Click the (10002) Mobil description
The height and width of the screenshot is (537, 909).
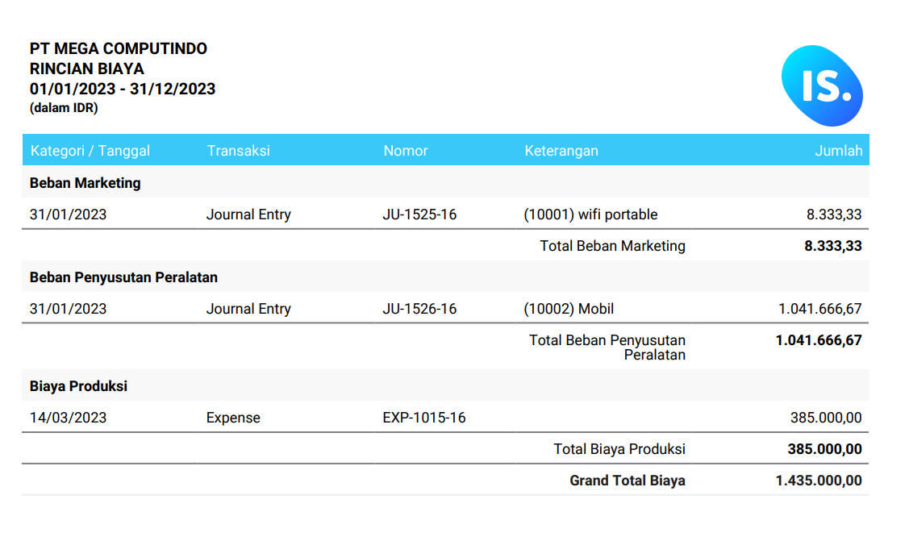(569, 309)
